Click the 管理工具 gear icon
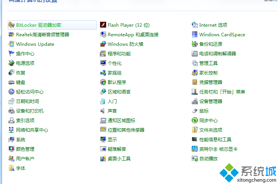This screenshot has height=184, width=278. click(195, 63)
